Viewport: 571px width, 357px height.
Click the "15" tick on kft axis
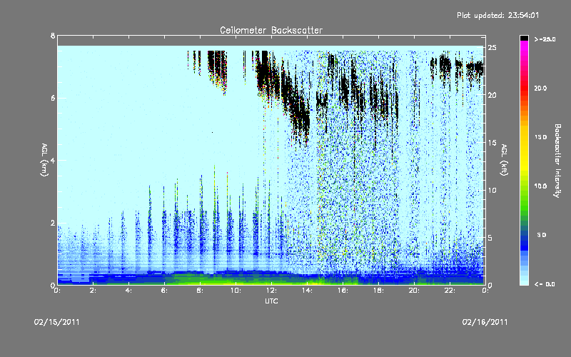click(x=492, y=143)
